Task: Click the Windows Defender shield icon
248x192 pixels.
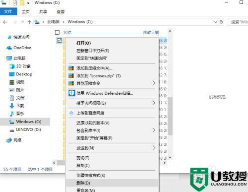Action: coord(71,93)
